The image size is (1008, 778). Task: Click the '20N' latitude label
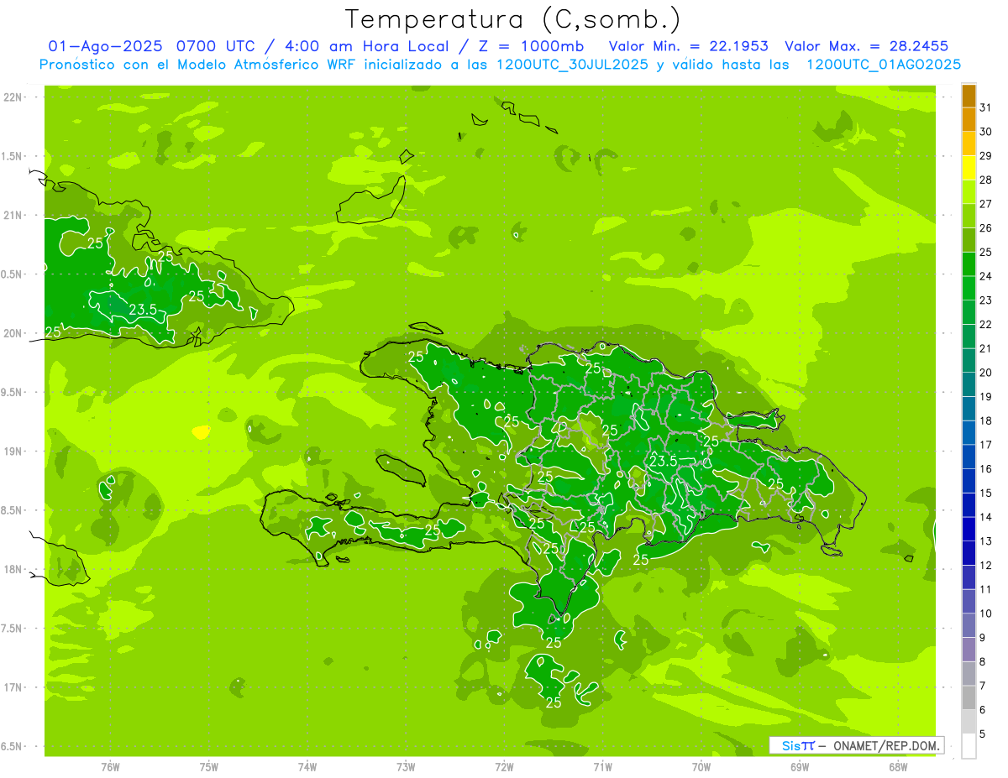[13, 333]
